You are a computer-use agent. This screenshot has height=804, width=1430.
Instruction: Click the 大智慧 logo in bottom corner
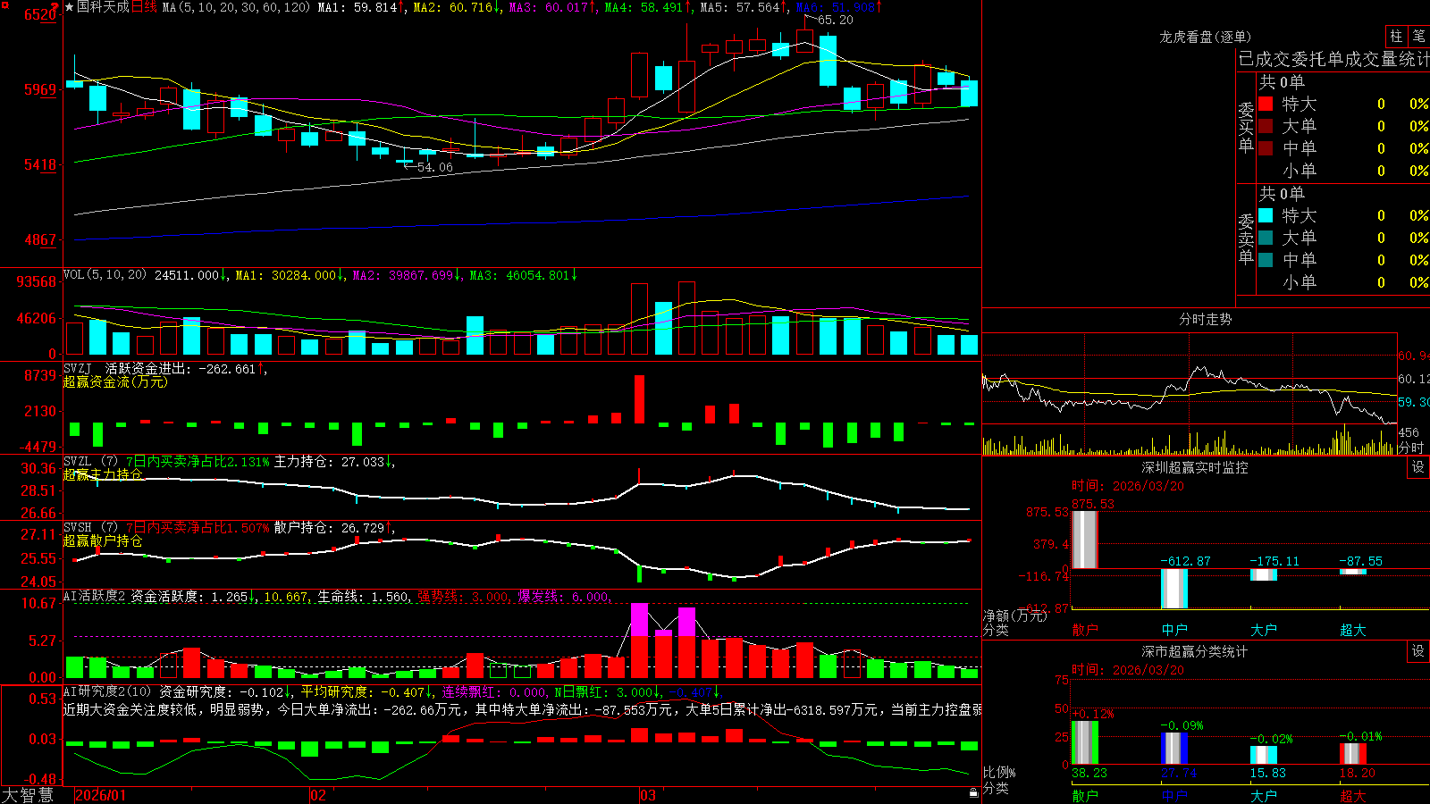pos(28,795)
